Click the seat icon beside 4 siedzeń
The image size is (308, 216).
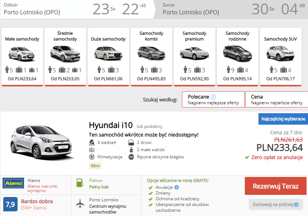[92, 143]
